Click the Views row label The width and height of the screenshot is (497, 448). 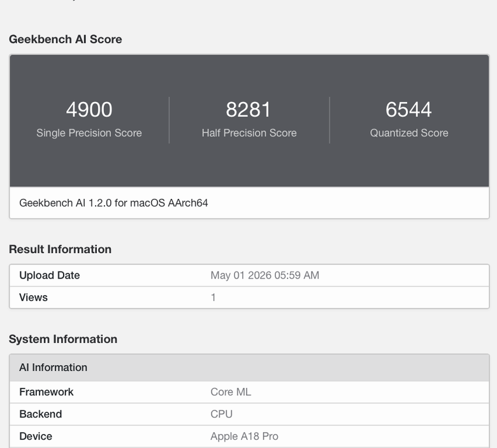(33, 298)
